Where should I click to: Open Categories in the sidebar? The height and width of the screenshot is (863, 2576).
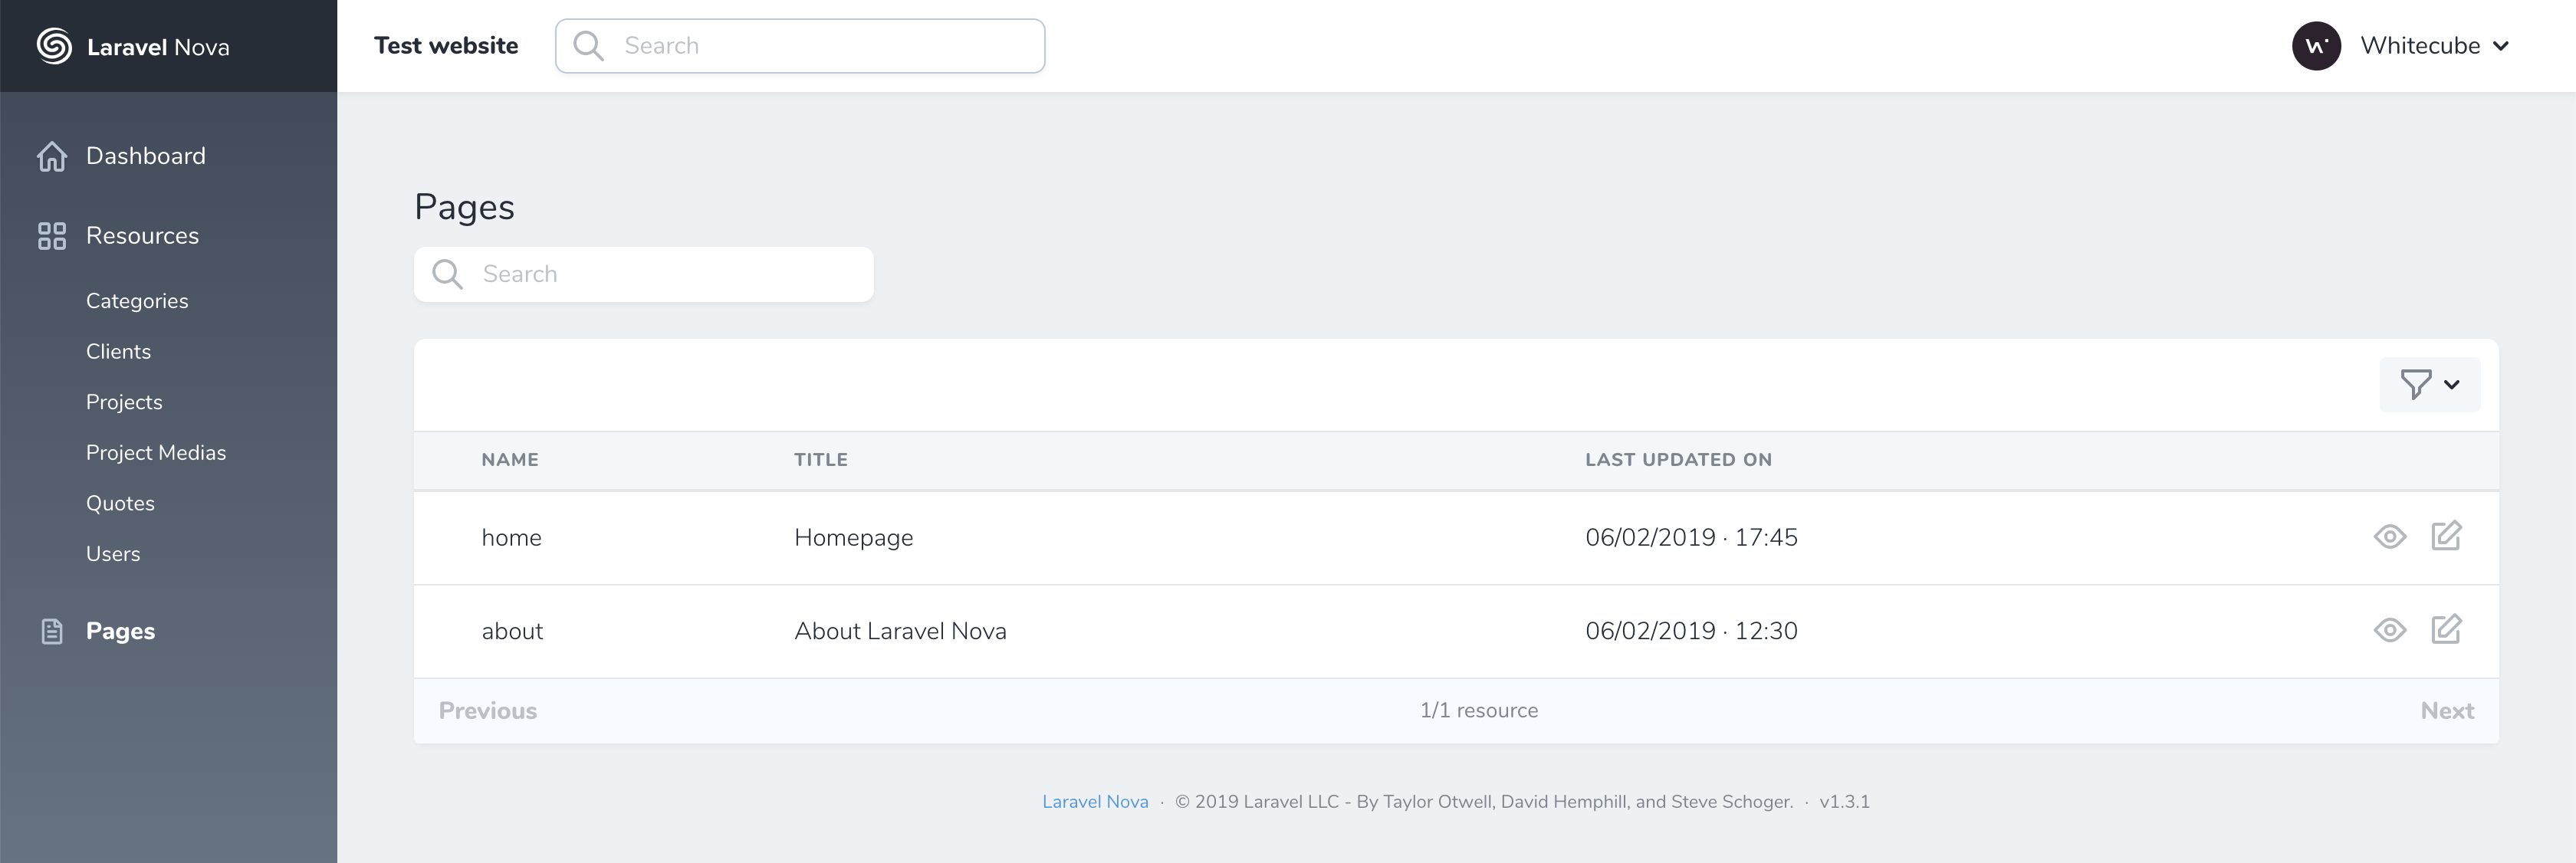pyautogui.click(x=137, y=301)
